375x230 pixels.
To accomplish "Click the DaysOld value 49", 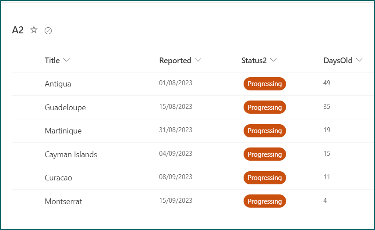I will click(x=327, y=83).
